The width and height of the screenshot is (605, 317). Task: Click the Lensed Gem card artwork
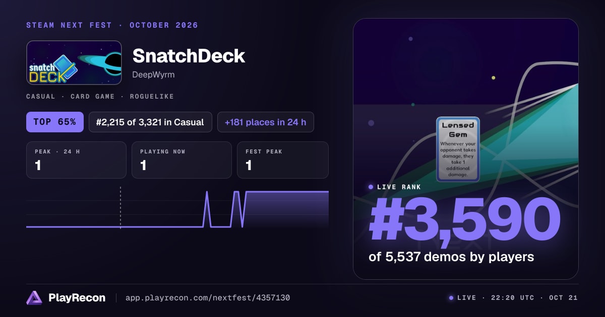click(458, 149)
